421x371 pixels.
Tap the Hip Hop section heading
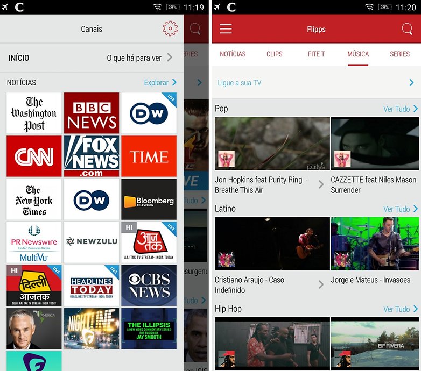click(228, 309)
